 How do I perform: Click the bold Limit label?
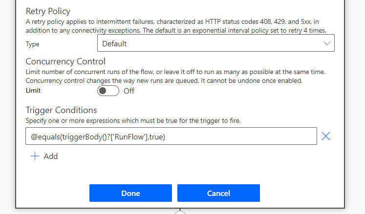[x=33, y=90]
